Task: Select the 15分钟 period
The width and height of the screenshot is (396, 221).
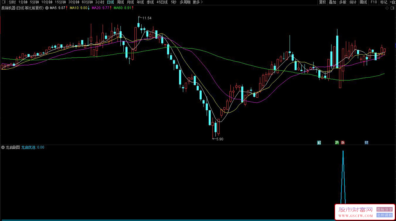Action: coord(60,2)
